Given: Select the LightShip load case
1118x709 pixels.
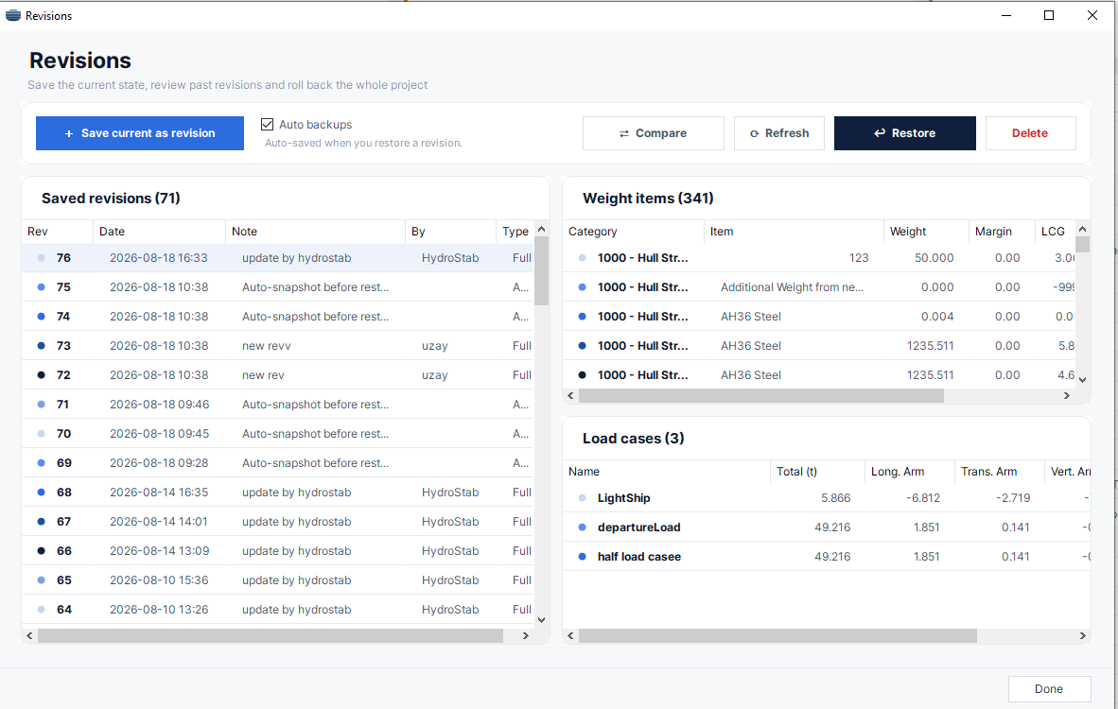Looking at the screenshot, I should (827, 498).
